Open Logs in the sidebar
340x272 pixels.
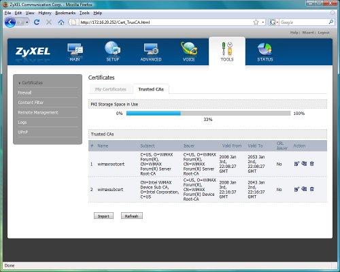pos(22,122)
